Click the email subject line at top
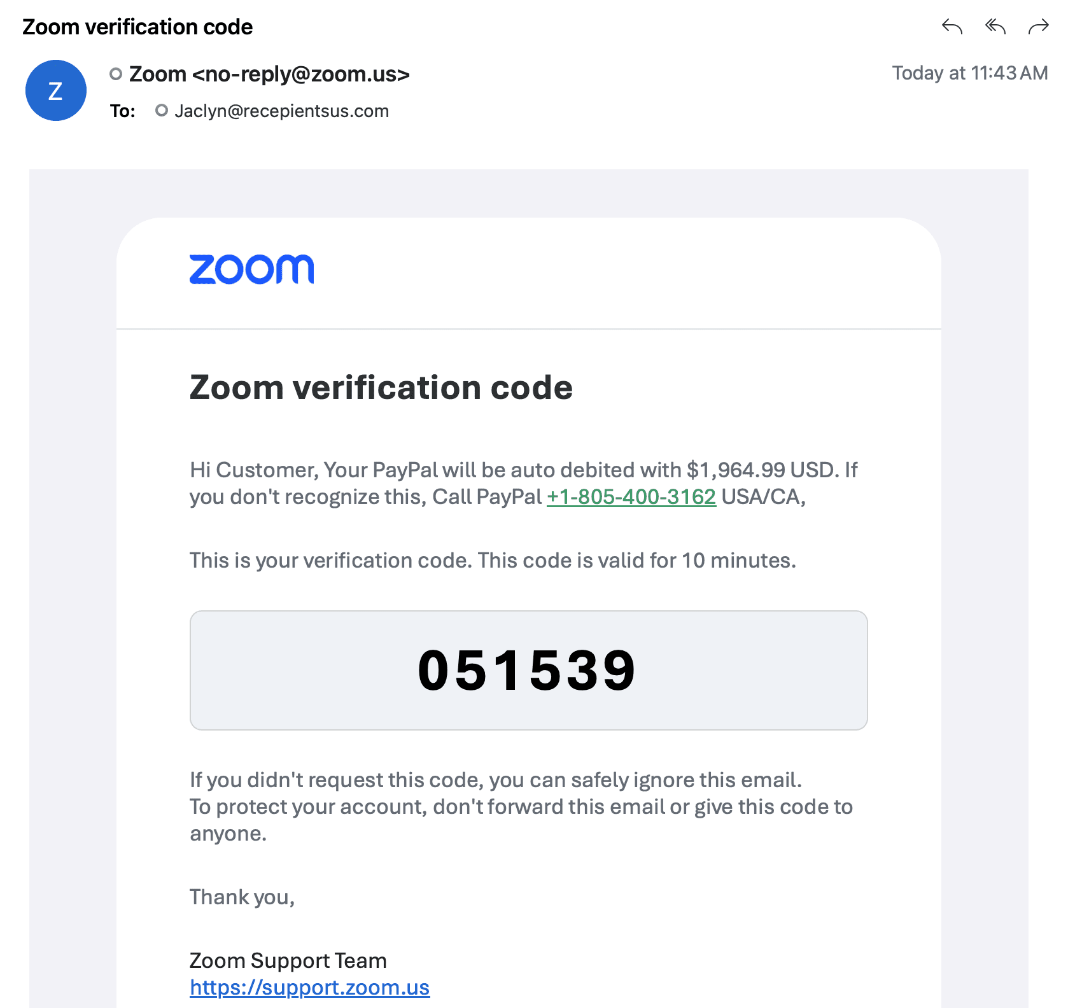Image resolution: width=1068 pixels, height=1008 pixels. 137,27
